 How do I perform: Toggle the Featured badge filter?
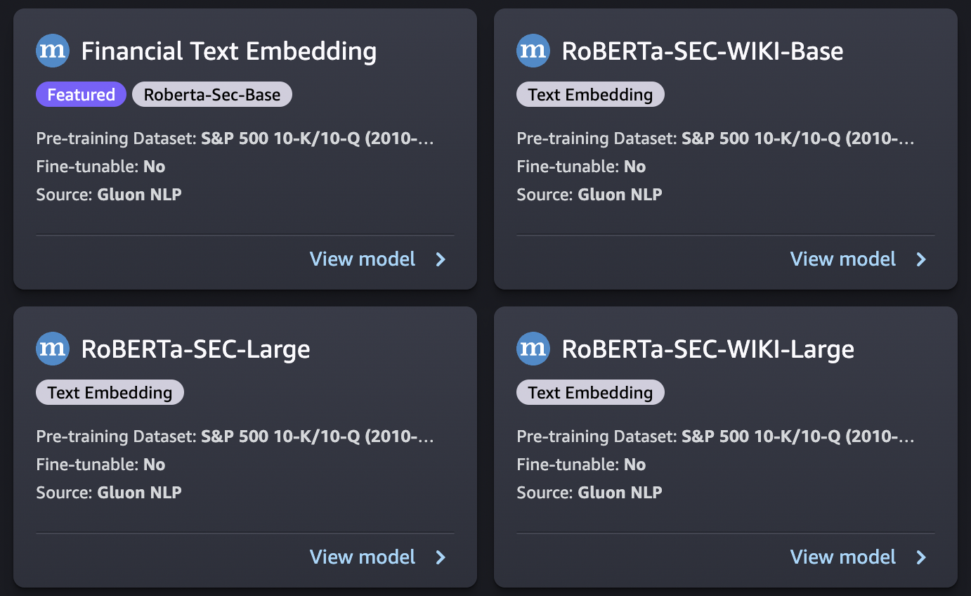point(81,93)
